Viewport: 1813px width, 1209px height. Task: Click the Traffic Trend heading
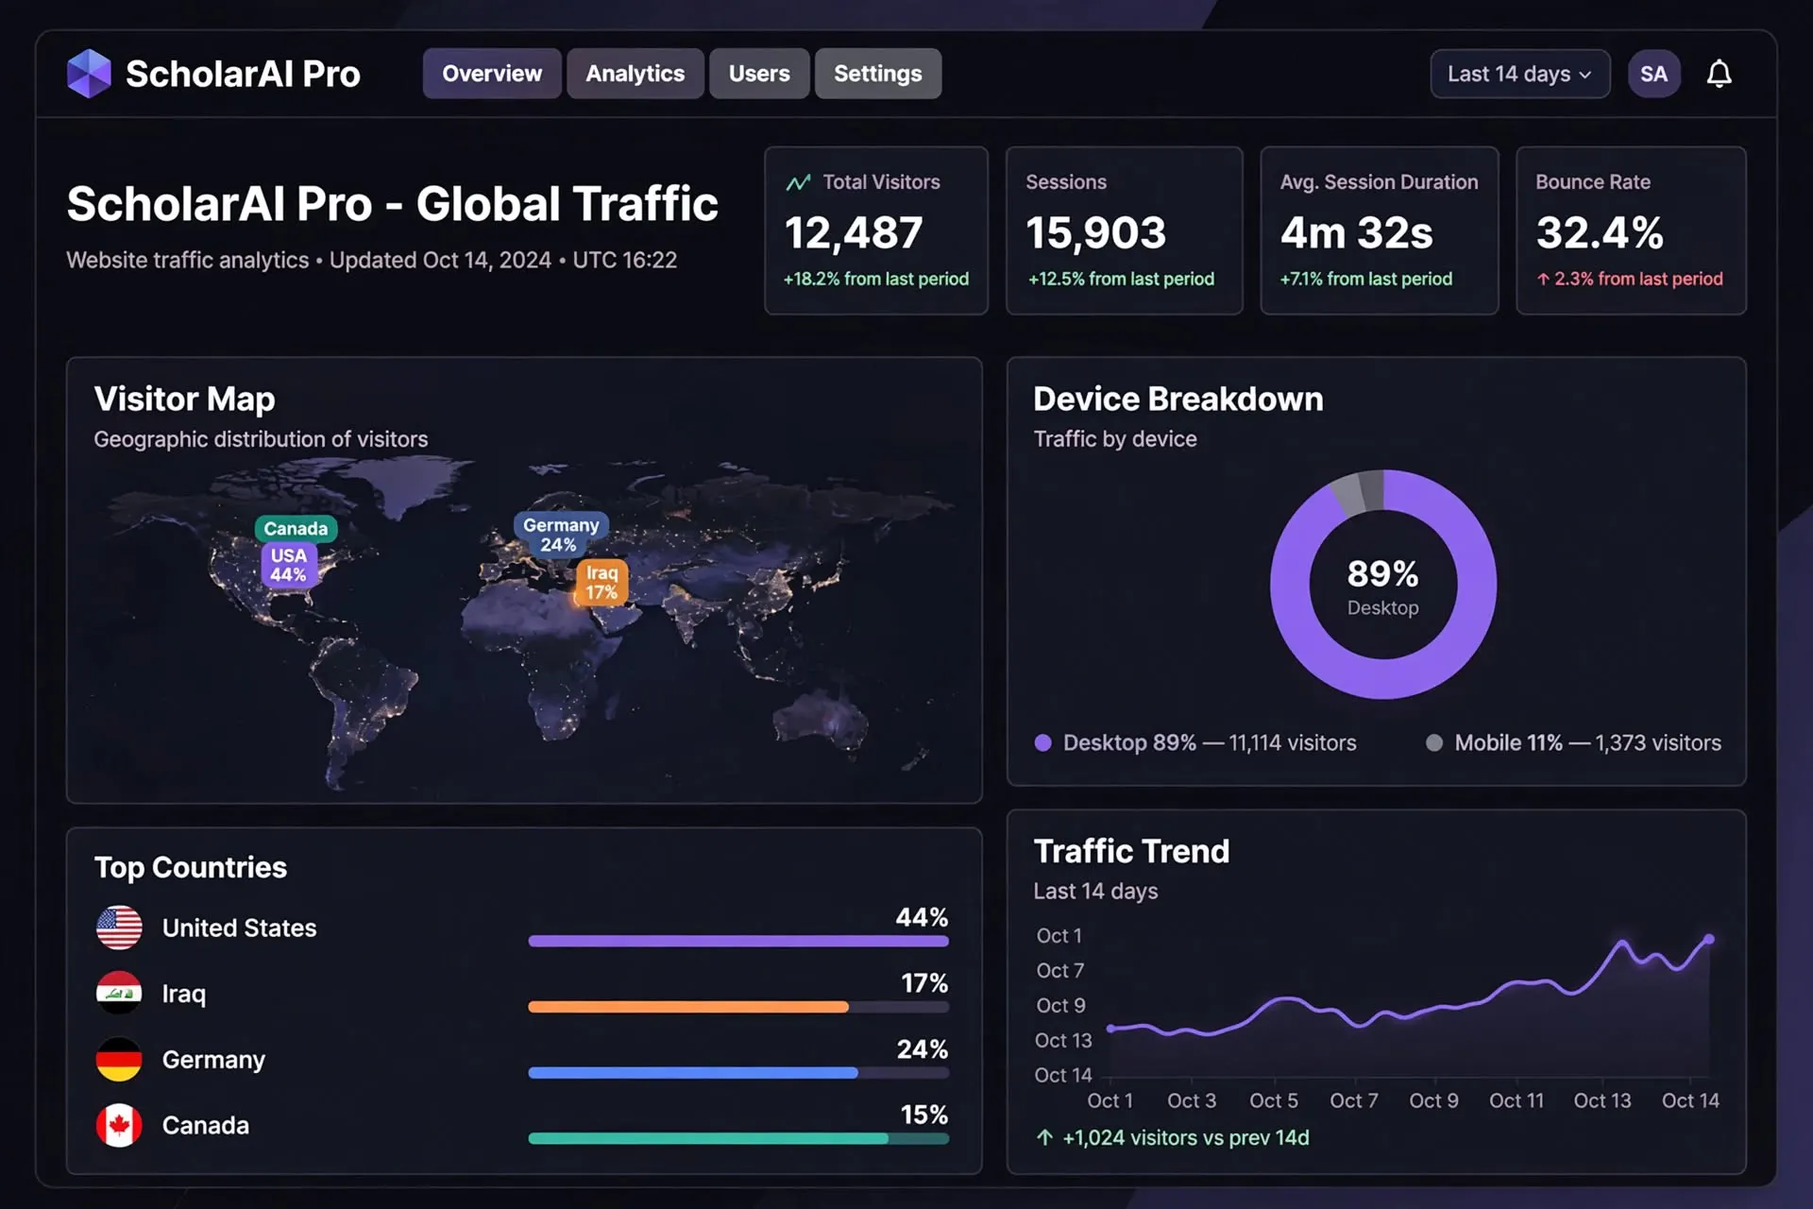[x=1131, y=851]
